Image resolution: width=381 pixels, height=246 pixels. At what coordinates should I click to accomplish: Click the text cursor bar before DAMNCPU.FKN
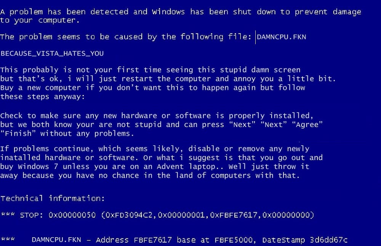tap(255, 37)
